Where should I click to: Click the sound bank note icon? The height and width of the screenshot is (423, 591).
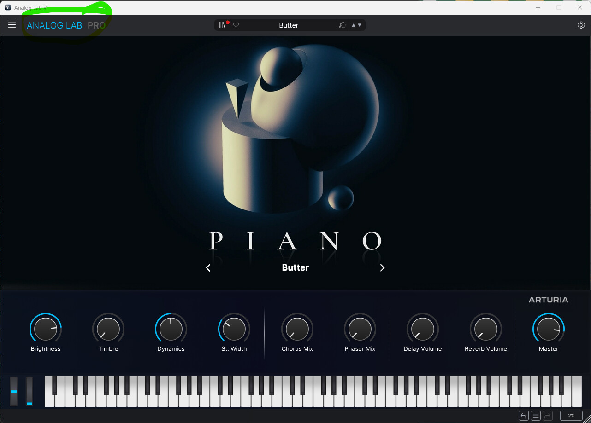click(x=342, y=25)
